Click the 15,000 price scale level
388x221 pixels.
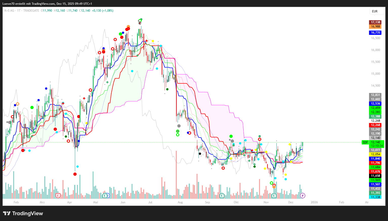(375, 74)
